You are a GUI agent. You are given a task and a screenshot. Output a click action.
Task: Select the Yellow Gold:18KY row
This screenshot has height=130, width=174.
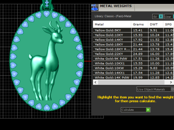pos(133,44)
